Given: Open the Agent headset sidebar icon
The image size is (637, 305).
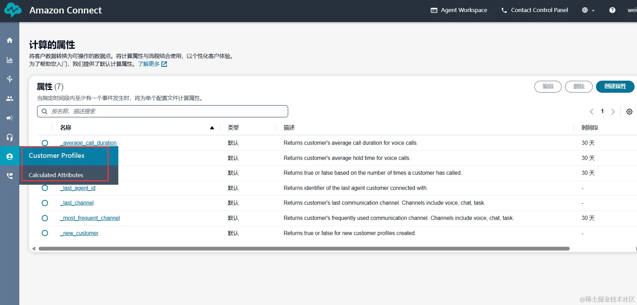Looking at the screenshot, I should tap(10, 137).
